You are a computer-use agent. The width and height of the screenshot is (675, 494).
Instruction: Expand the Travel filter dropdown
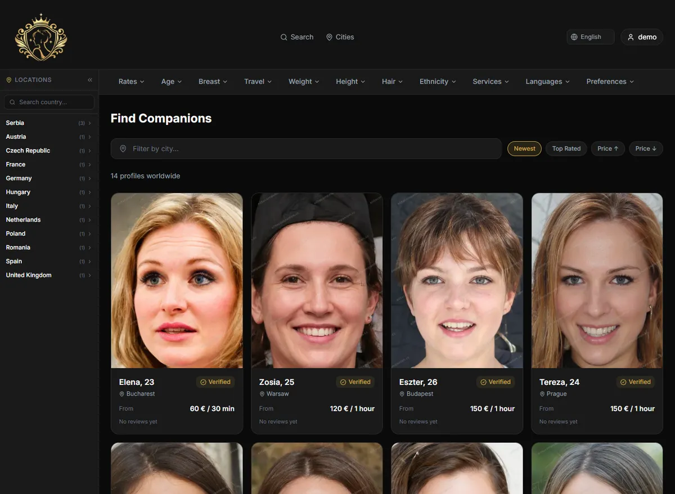pyautogui.click(x=258, y=82)
